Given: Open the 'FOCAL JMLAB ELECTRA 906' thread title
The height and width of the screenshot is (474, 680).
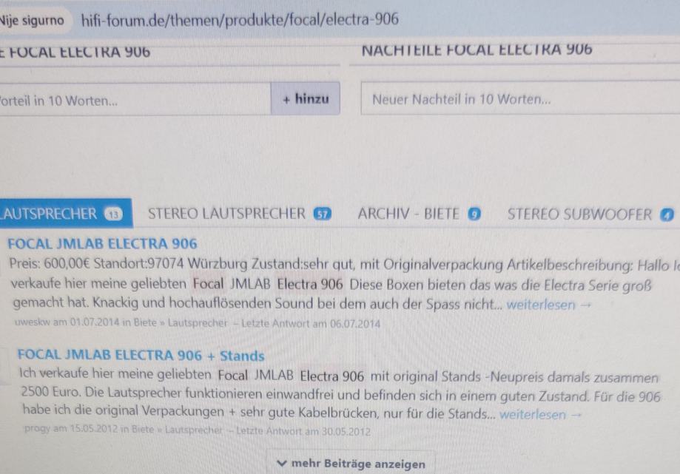Looking at the screenshot, I should (x=102, y=243).
